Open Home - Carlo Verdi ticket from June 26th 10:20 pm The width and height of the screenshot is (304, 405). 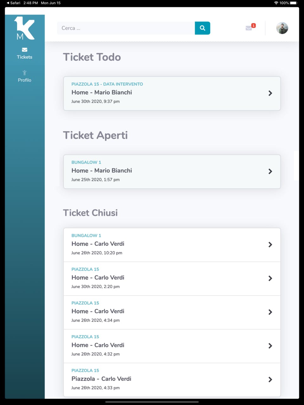pos(98,244)
